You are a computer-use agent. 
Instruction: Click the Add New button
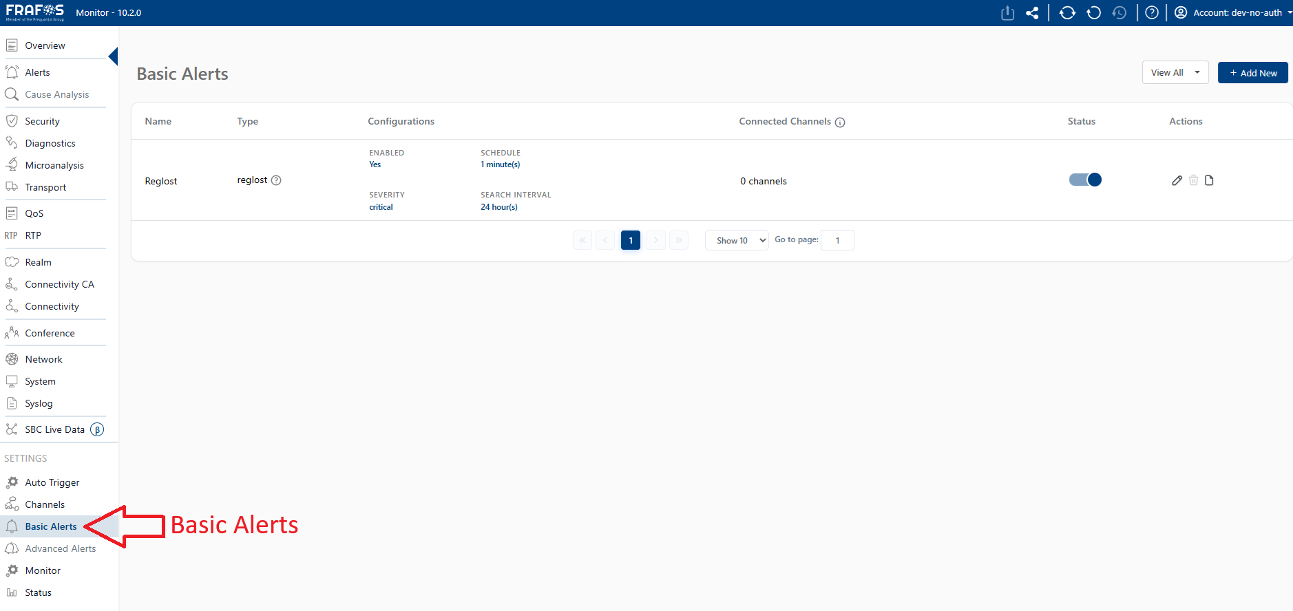point(1253,72)
